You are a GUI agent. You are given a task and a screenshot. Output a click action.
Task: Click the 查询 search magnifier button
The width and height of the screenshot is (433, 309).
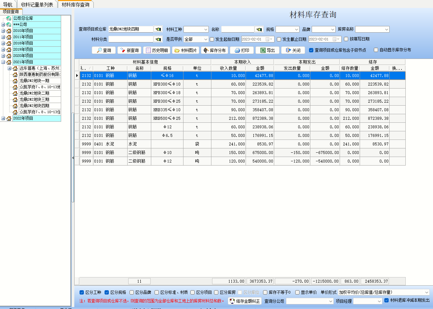[x=104, y=50]
